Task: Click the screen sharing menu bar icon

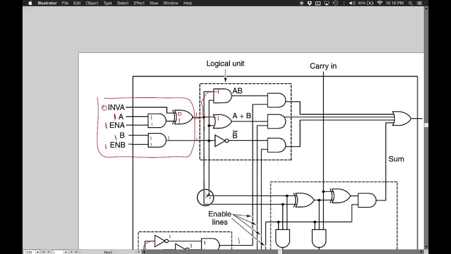Action: pyautogui.click(x=318, y=3)
